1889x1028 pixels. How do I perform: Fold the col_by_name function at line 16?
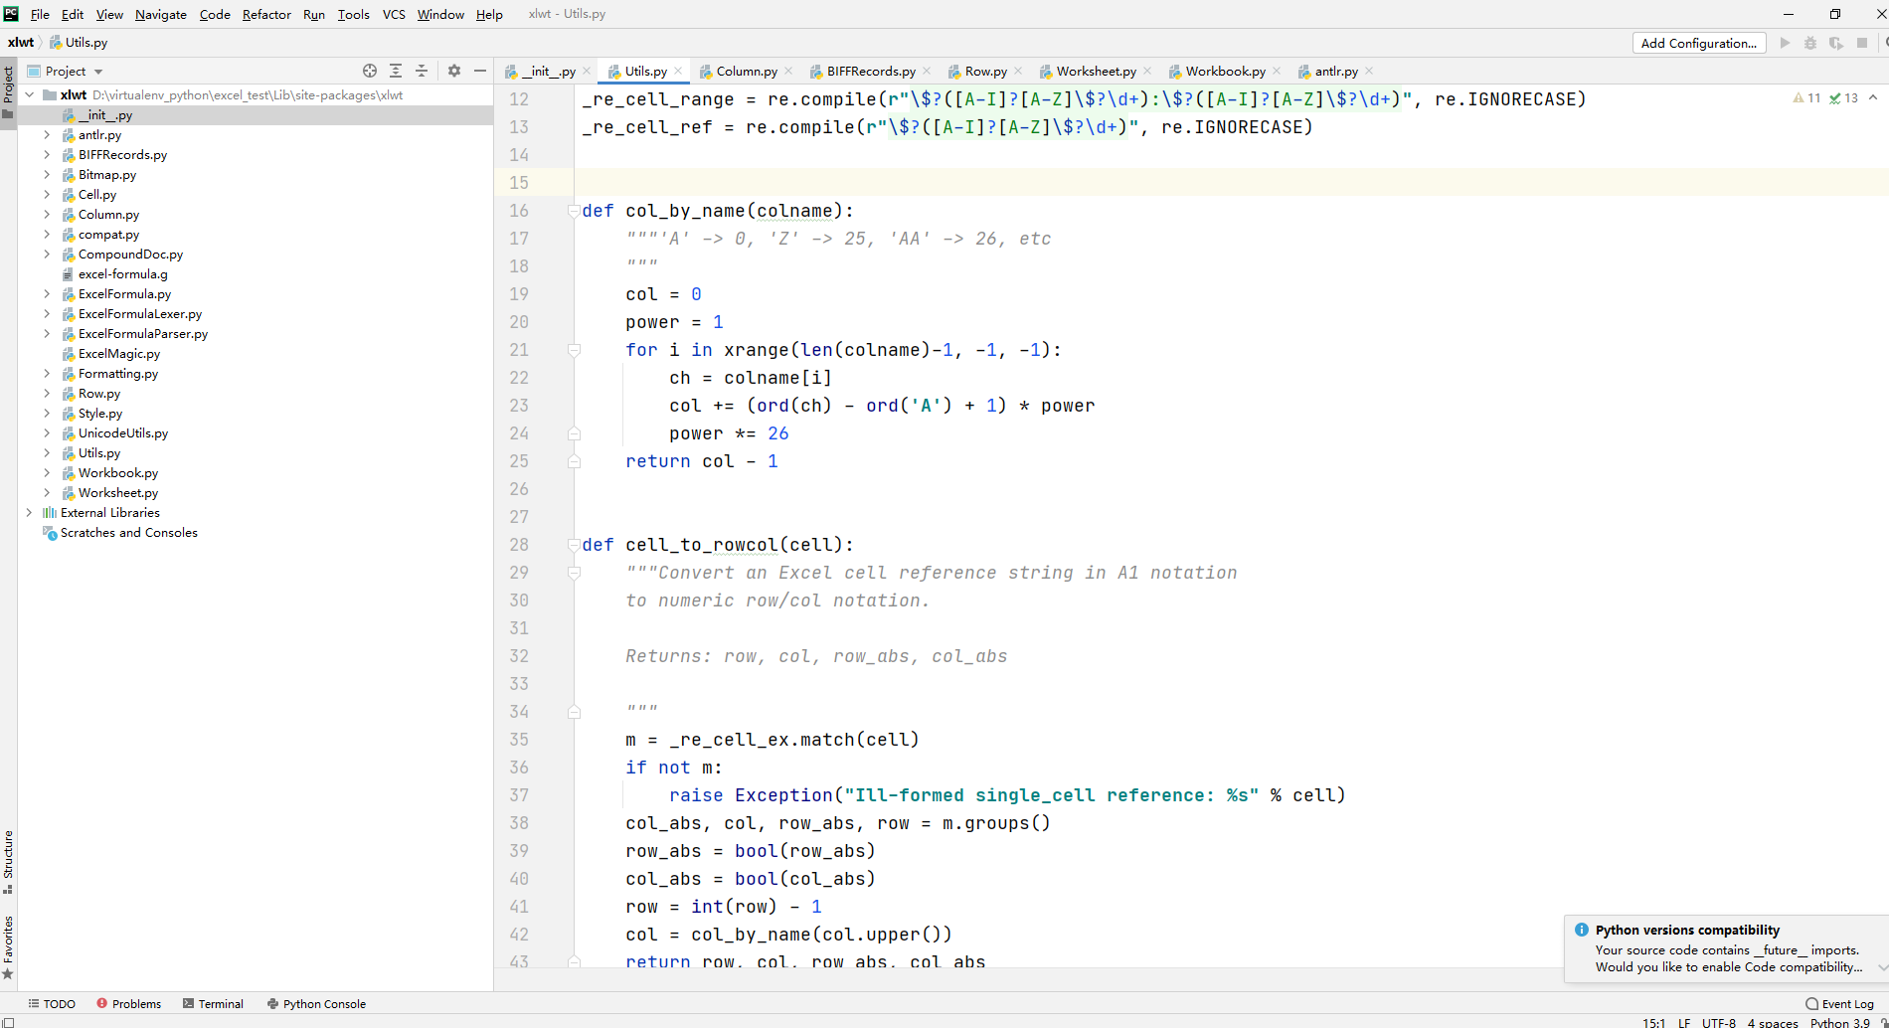[574, 211]
